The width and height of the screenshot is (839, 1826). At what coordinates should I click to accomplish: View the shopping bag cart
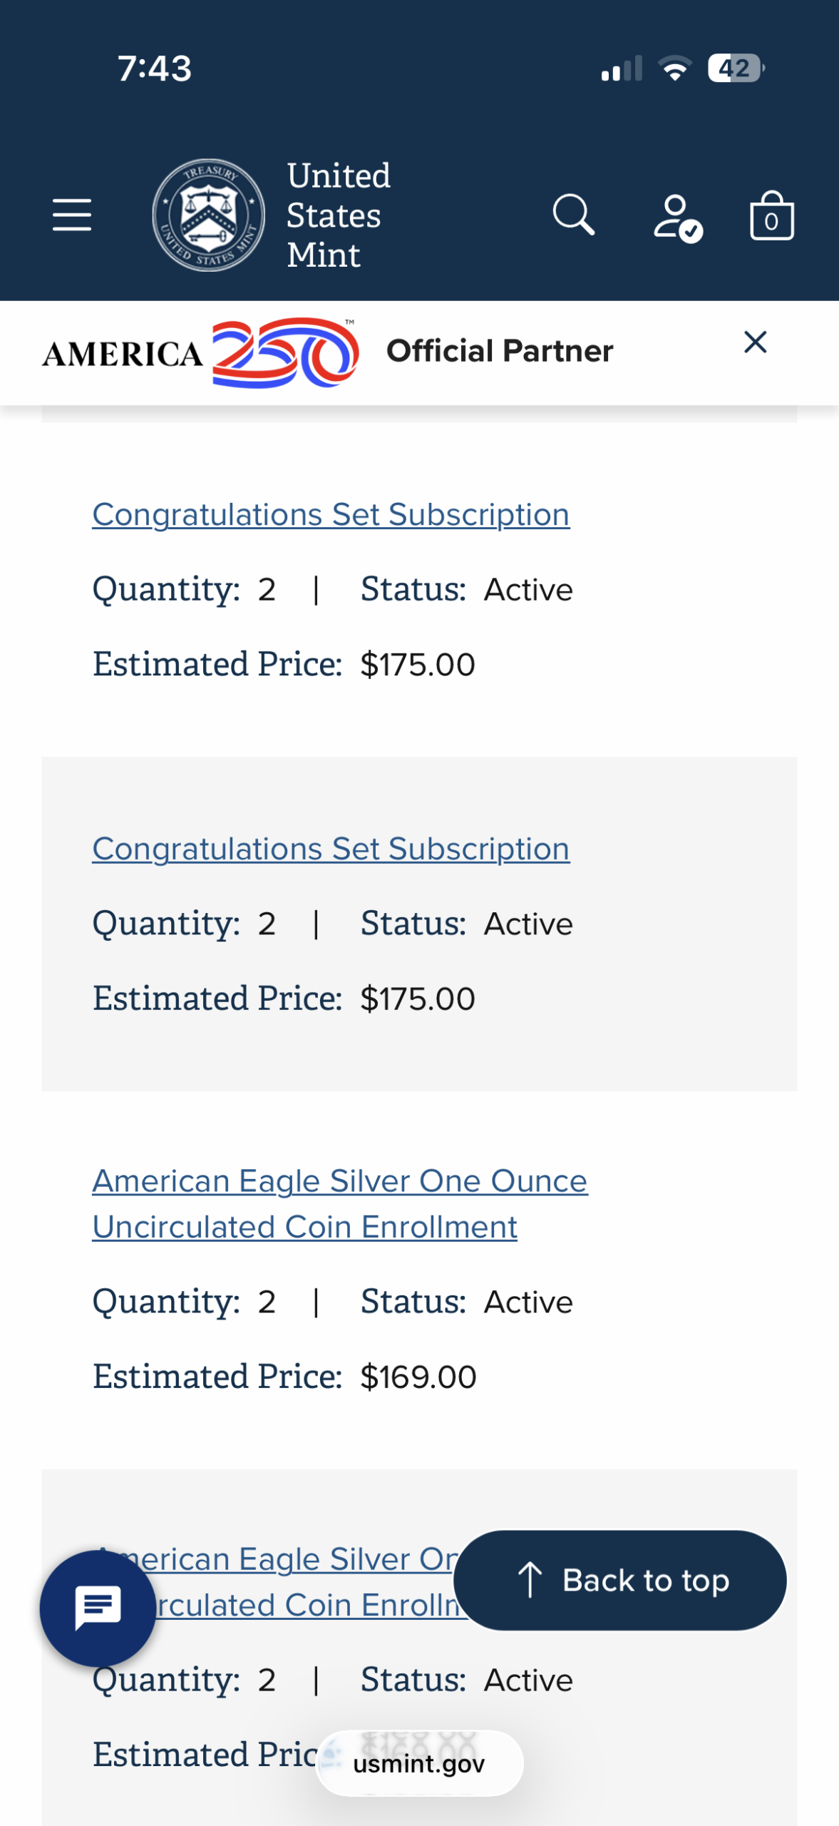(x=771, y=216)
